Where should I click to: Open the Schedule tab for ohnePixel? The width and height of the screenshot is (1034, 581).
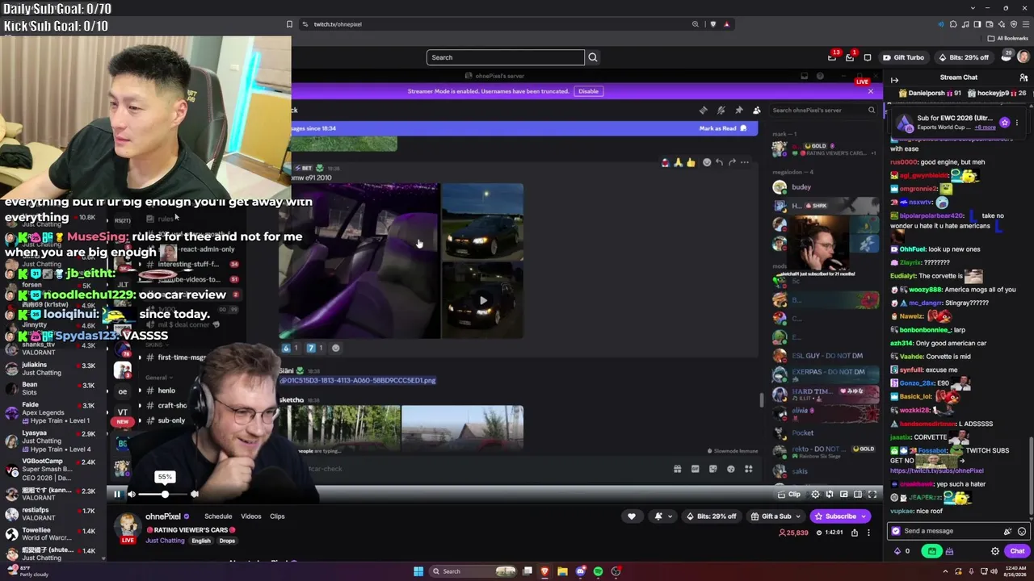tap(218, 516)
